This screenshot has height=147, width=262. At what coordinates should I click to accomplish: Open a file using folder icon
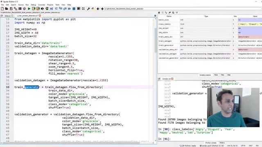click(x=7, y=9)
